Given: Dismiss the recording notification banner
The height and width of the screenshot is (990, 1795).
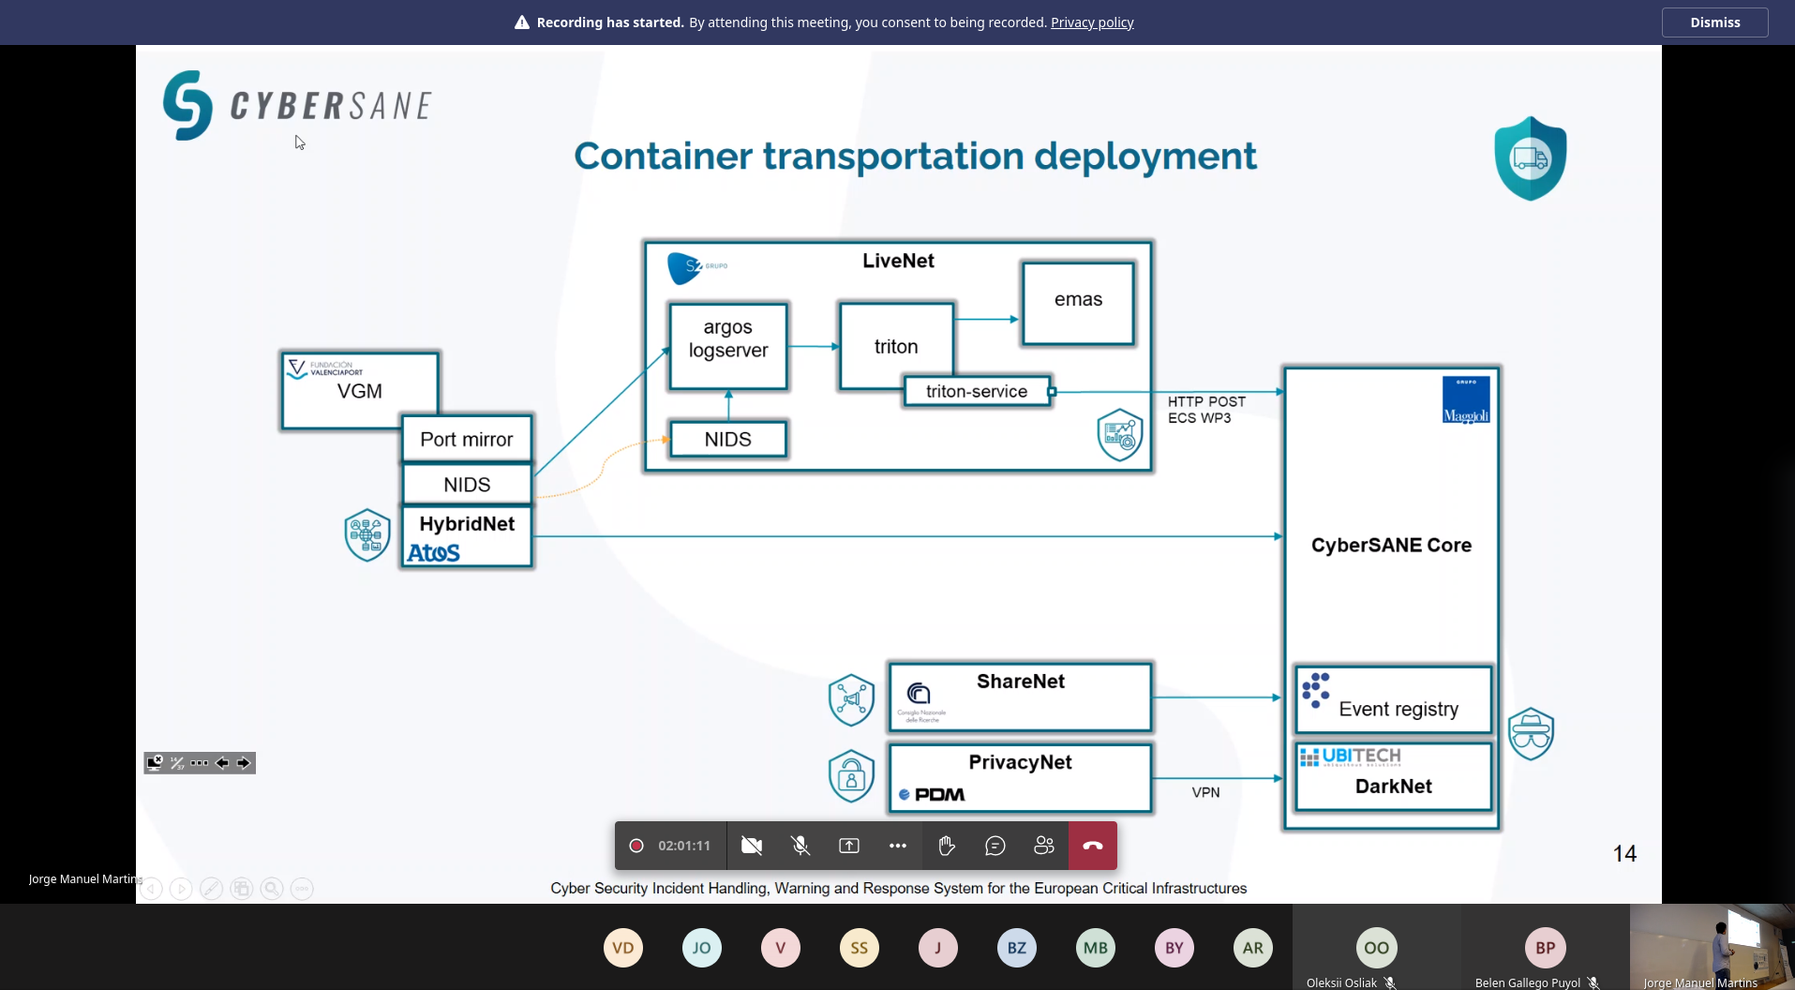Looking at the screenshot, I should 1714,22.
